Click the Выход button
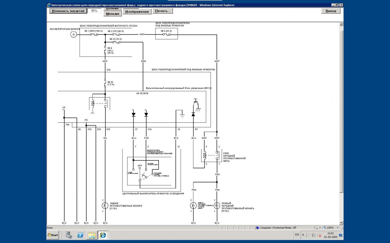The image size is (390, 243). point(331,11)
